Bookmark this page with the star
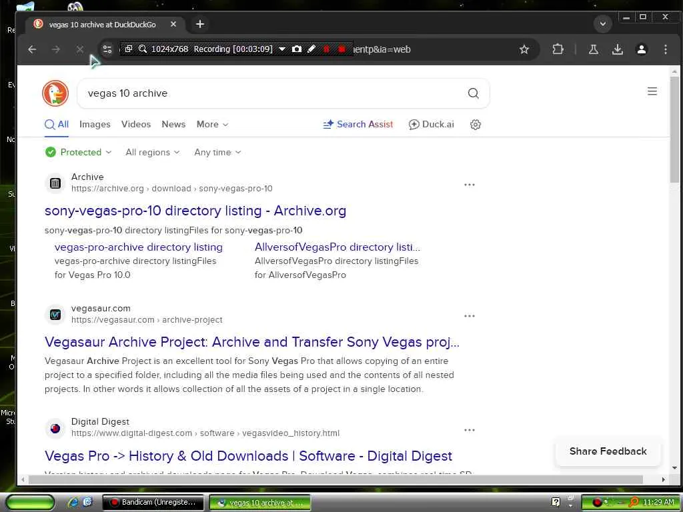The height and width of the screenshot is (512, 683). coord(524,49)
